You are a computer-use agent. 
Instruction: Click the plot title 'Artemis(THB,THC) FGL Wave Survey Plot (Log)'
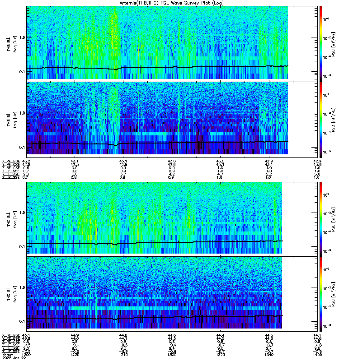[171, 3]
